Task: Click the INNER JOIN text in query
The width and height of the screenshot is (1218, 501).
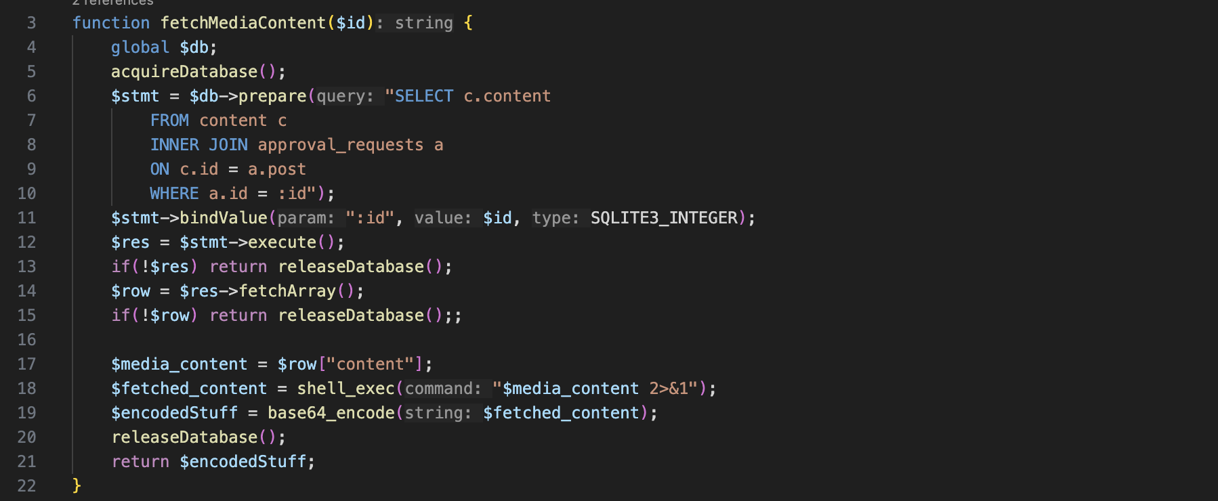Action: (x=199, y=145)
